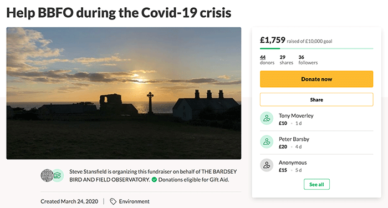Click the Anonymous donor avatar icon
Image resolution: width=388 pixels, height=208 pixels.
pyautogui.click(x=267, y=165)
